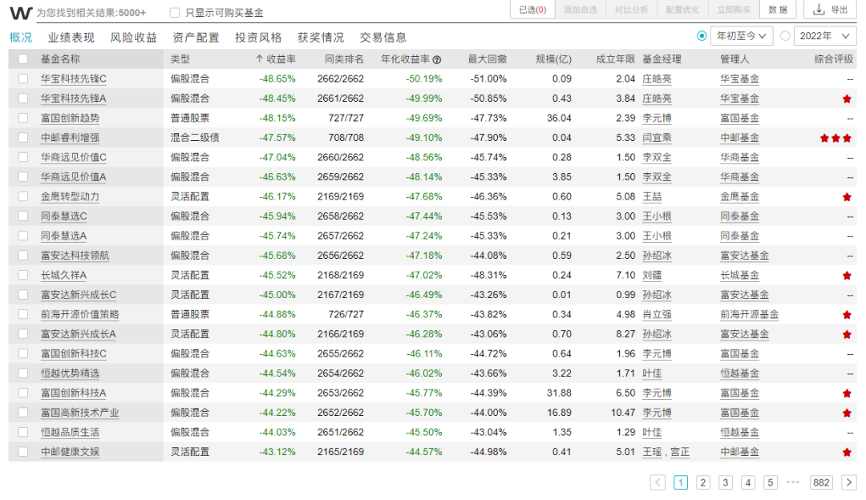Viewport: 866px width, 500px height.
Task: Check the box for 金鹰转型动力
Action: 23,196
